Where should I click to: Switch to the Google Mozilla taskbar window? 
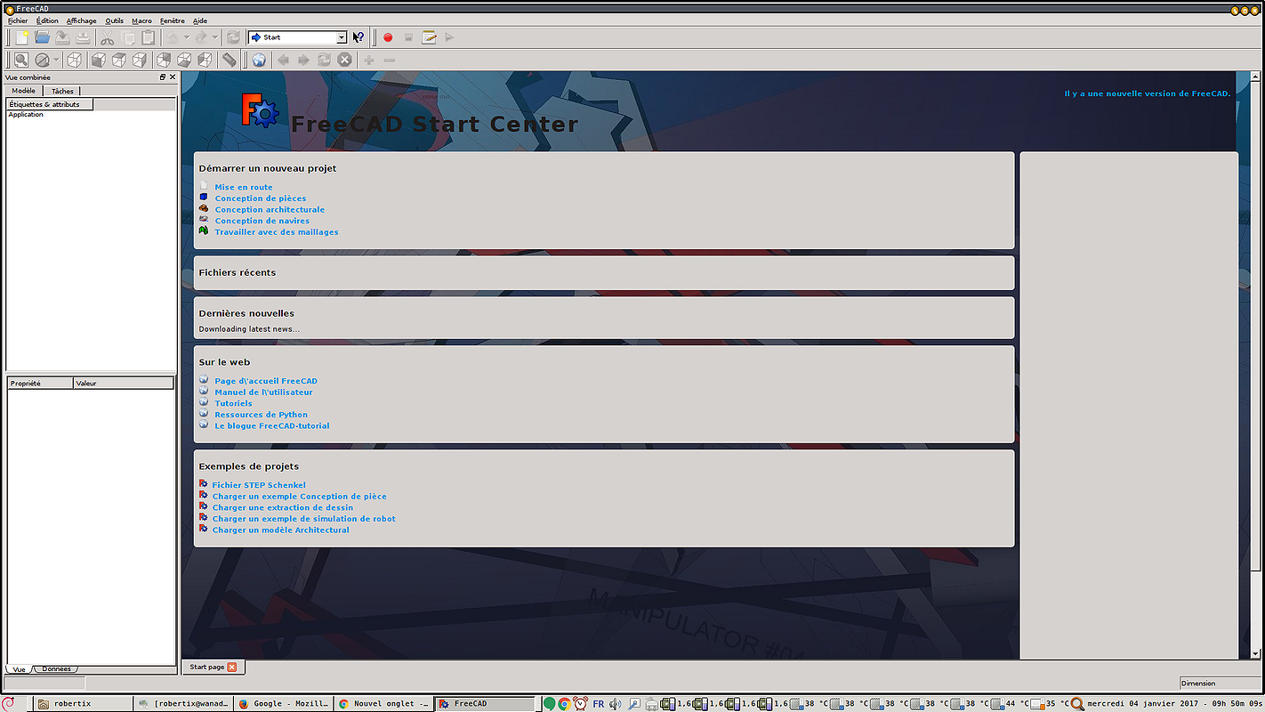[x=284, y=704]
